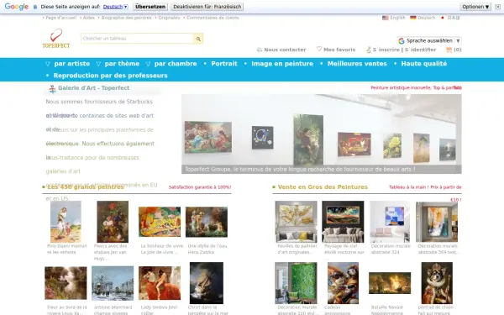Screen dimensions: 504x315
Task: Open Commentaires de clients link
Action: point(213,18)
